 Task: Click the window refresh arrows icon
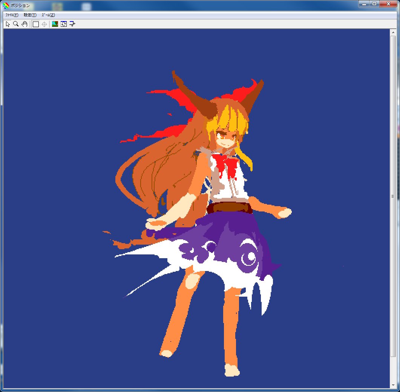coord(63,24)
